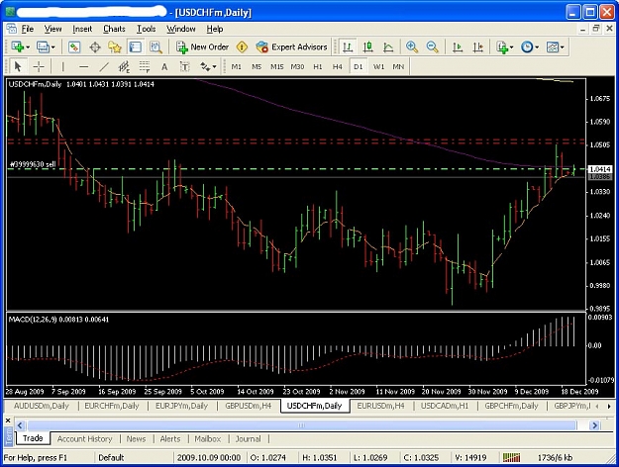Toggle the Terminal panel icon
619x467 pixels.
pos(136,47)
